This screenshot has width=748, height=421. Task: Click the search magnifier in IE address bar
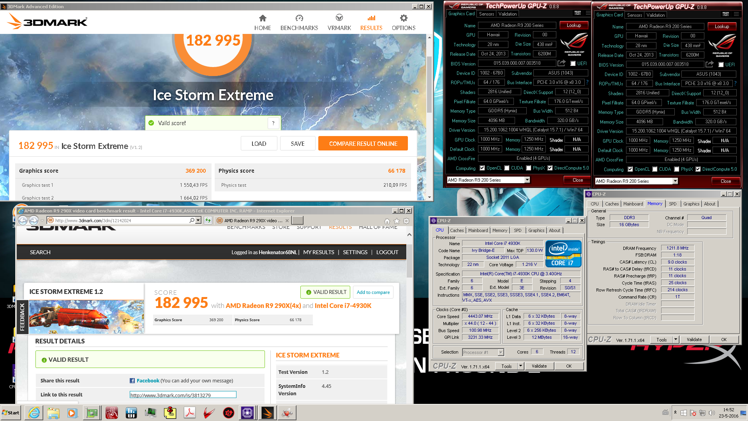192,221
